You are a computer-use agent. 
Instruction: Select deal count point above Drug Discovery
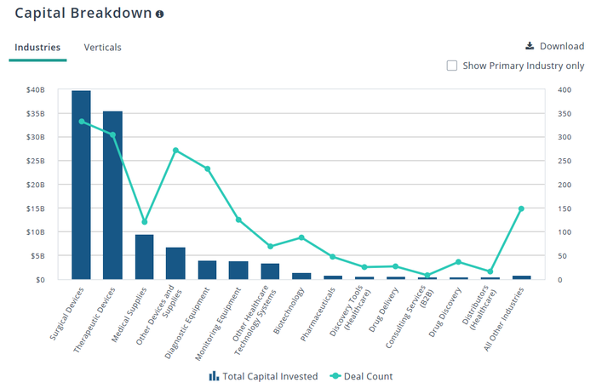(458, 262)
